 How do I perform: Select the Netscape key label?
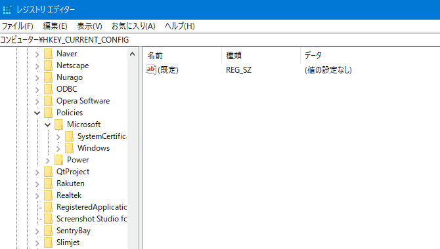coord(73,66)
